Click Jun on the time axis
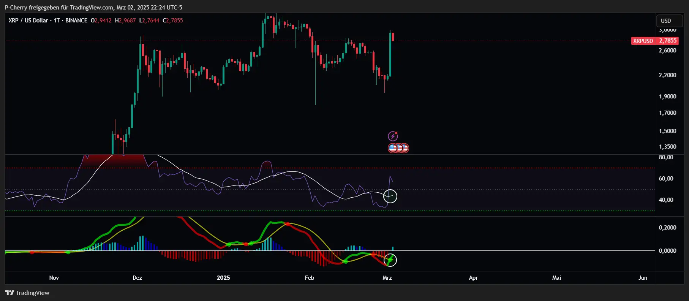This screenshot has width=689, height=301. [x=643, y=278]
